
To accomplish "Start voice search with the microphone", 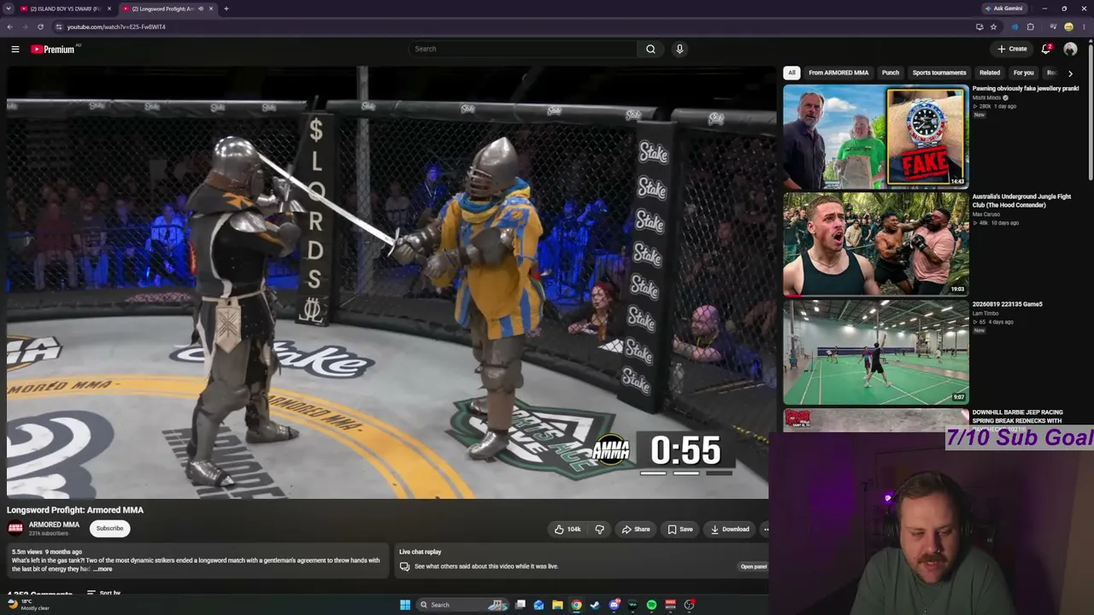I will click(679, 49).
